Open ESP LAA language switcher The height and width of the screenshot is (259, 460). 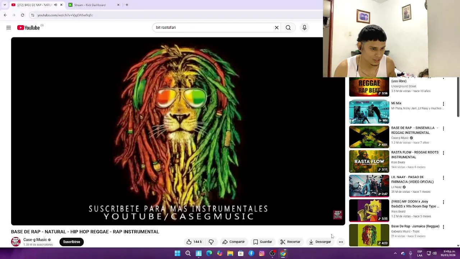[x=420, y=253]
